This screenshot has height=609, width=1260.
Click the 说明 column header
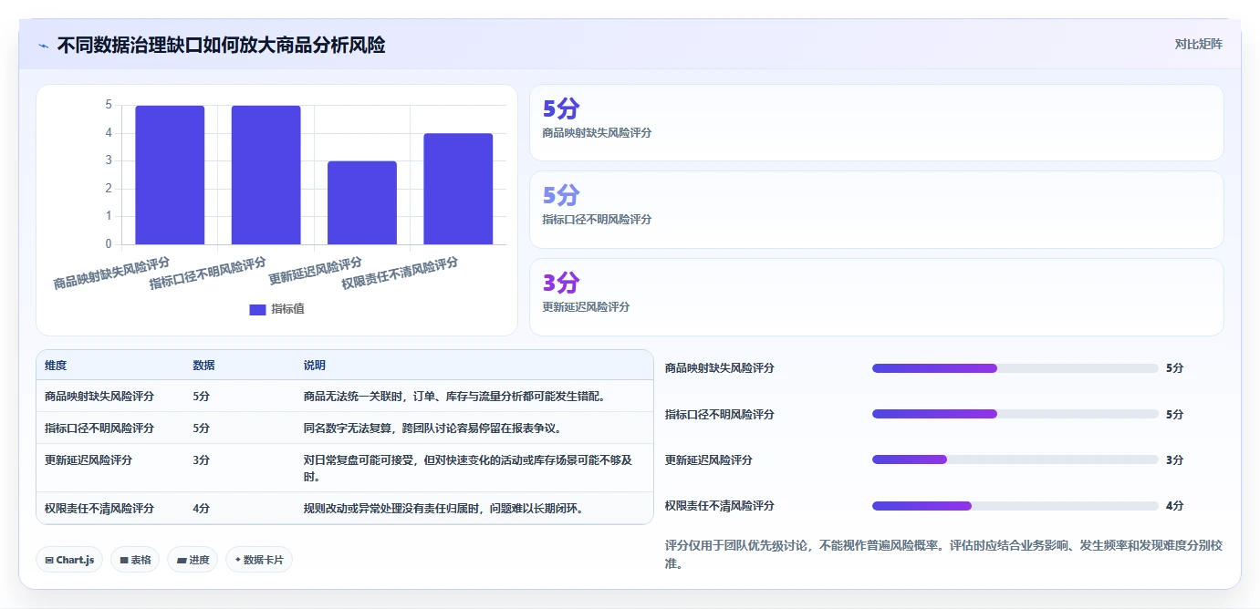tap(315, 366)
